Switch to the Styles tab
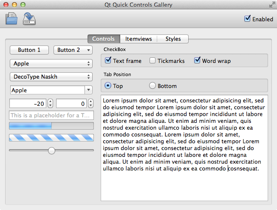The image size is (277, 210). pos(173,39)
